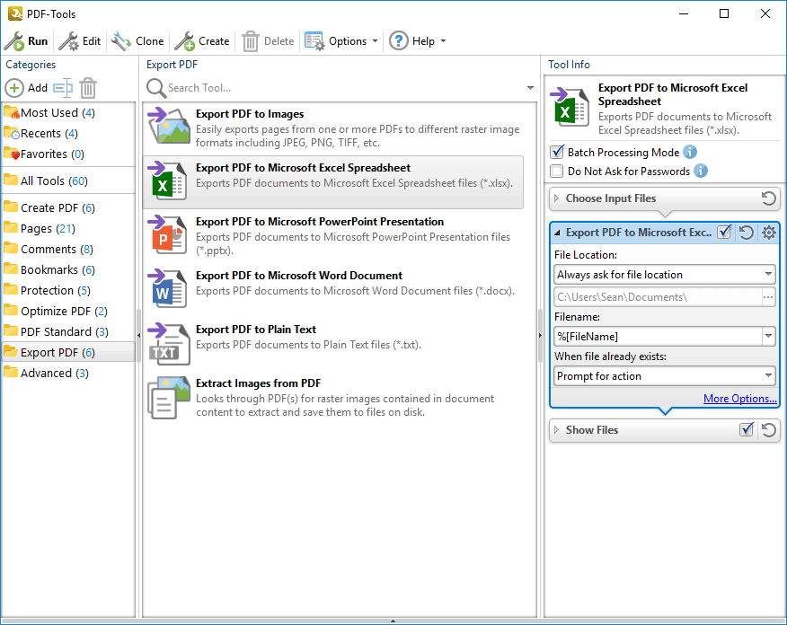
Task: Select the Export to PowerPoint icon
Action: coord(169,234)
